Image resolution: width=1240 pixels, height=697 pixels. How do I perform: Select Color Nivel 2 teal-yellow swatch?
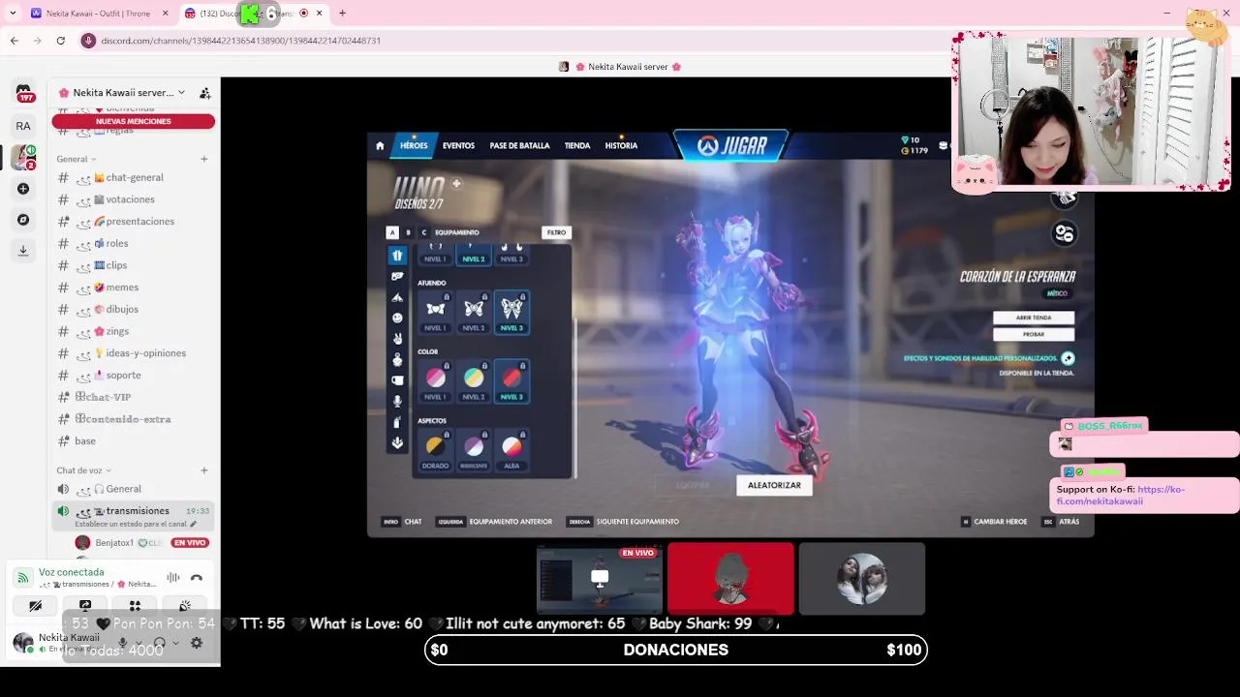coord(473,380)
